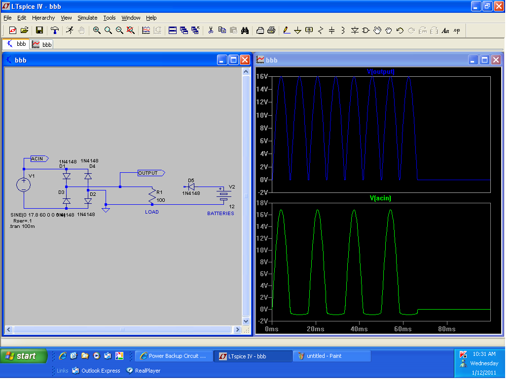Select the OUTPUT net label in schematic
This screenshot has height=379, width=514.
coord(151,173)
